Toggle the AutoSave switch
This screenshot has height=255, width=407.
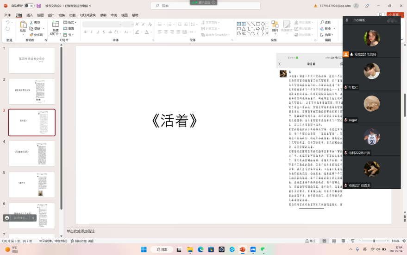(x=29, y=6)
